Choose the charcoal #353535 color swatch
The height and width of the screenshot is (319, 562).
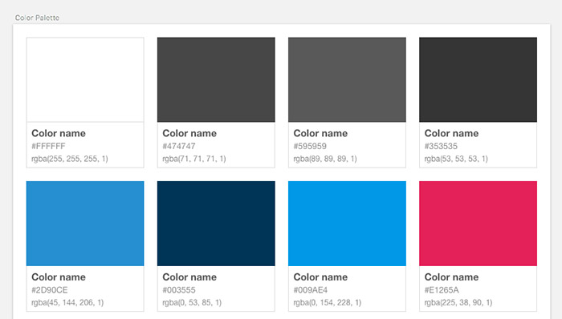coord(479,80)
